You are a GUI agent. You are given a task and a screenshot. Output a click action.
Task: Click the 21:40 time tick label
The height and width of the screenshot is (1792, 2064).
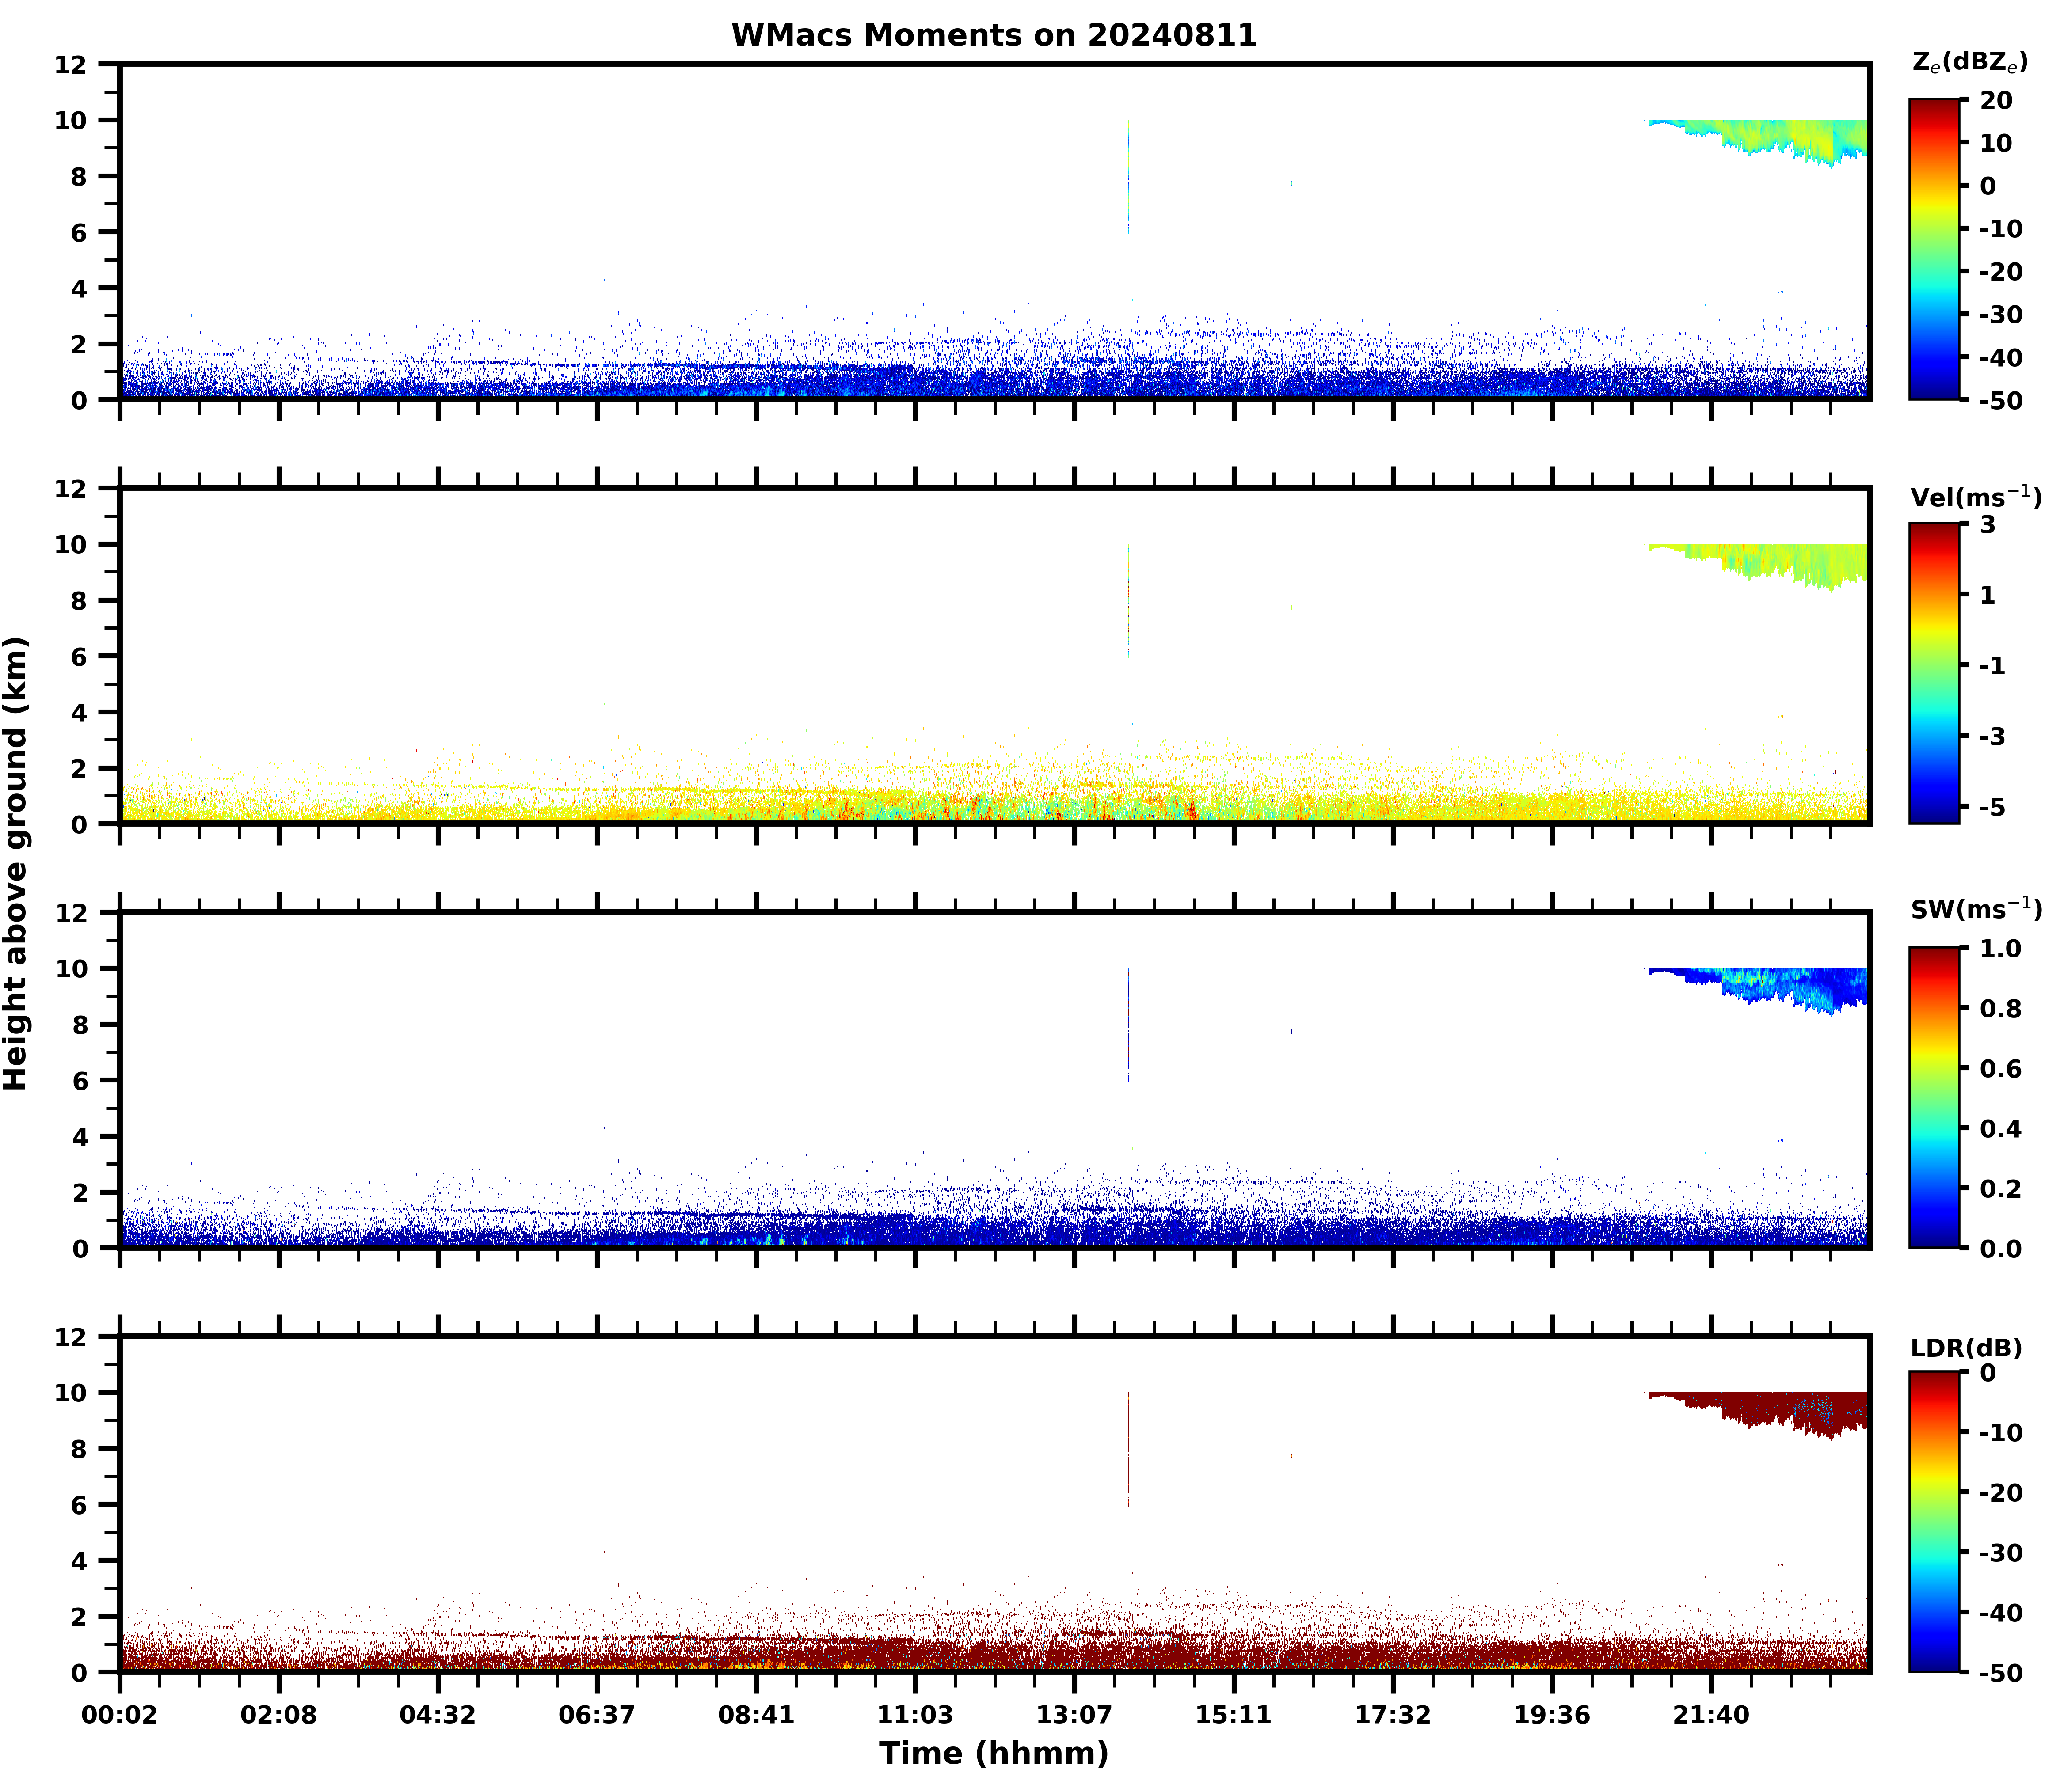tap(1711, 1715)
